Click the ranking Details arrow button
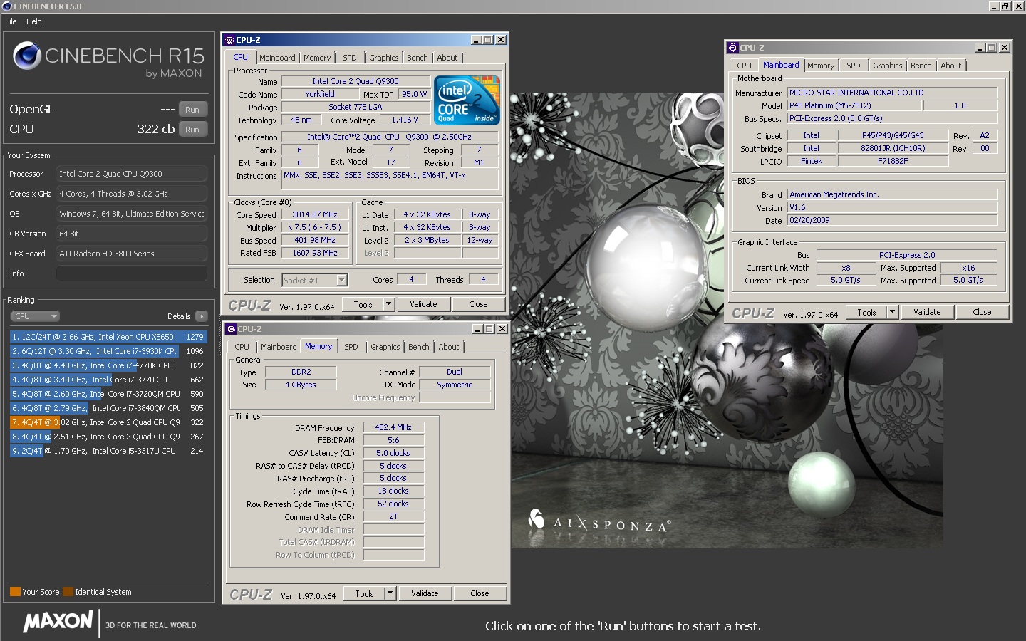 [x=202, y=316]
